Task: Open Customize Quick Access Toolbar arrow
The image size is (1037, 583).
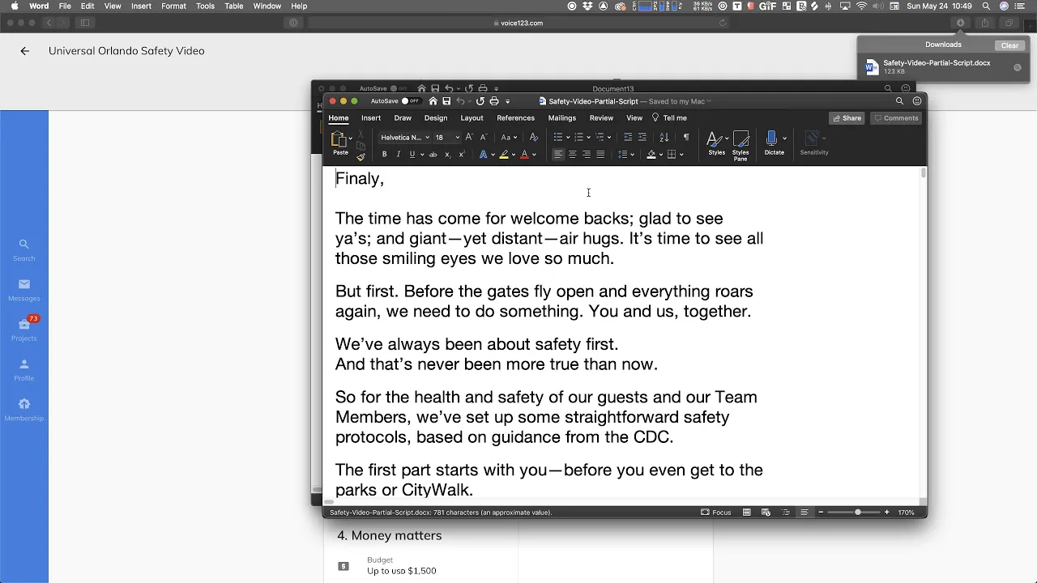Action: 507,101
